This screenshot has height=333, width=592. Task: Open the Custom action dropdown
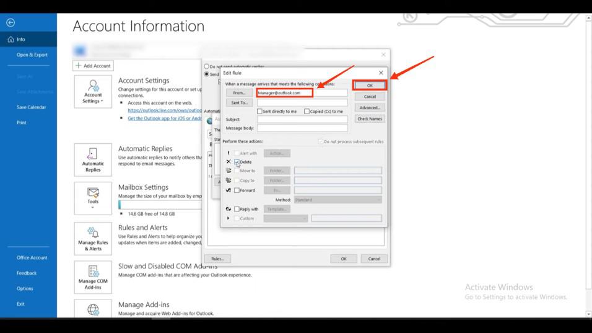286,218
